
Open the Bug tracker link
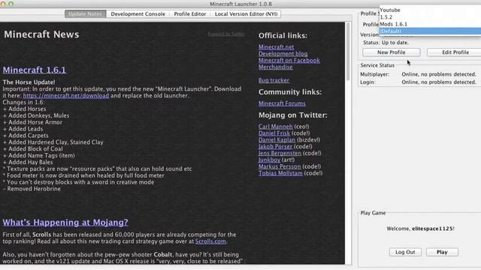point(274,80)
